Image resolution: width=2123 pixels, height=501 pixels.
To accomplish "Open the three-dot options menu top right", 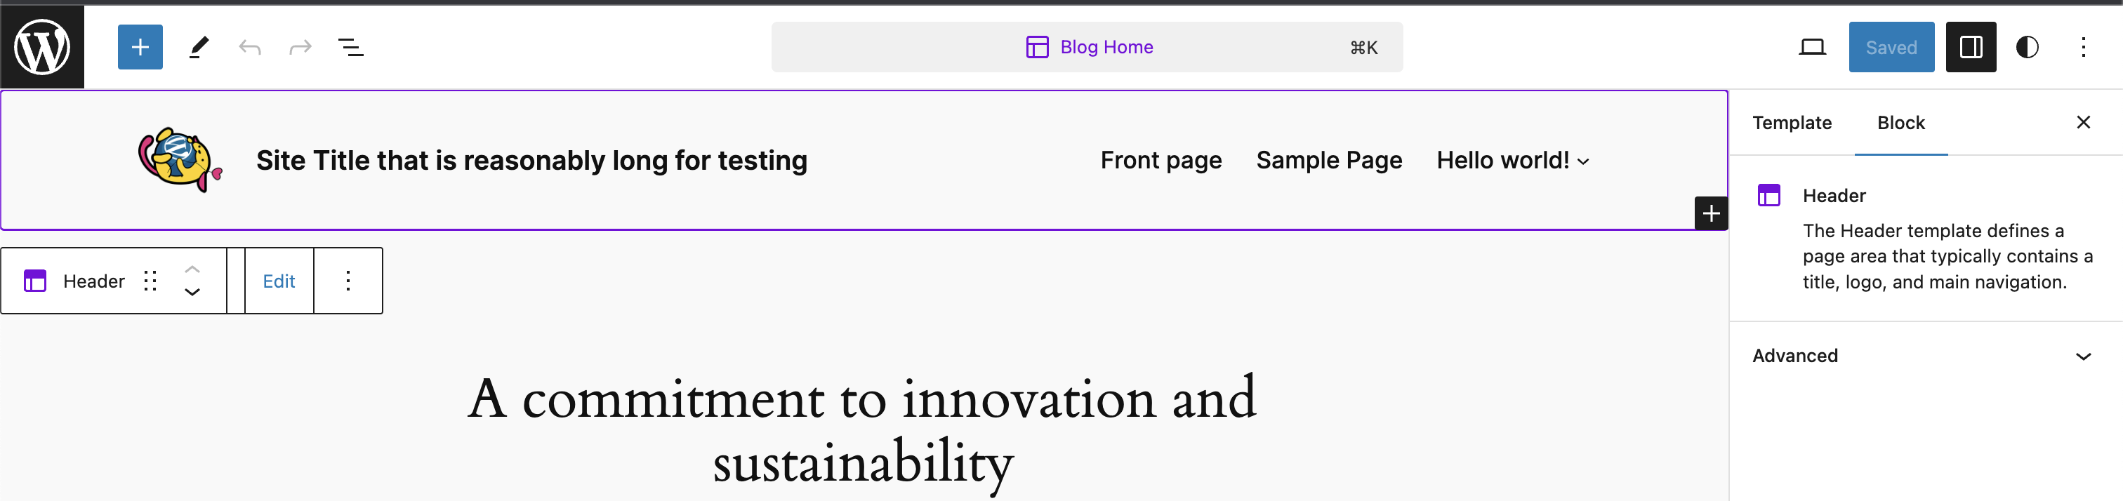I will pyautogui.click(x=2084, y=47).
